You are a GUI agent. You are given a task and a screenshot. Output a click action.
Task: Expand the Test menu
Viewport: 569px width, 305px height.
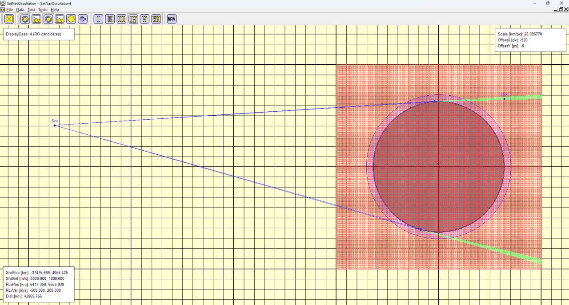pyautogui.click(x=31, y=9)
